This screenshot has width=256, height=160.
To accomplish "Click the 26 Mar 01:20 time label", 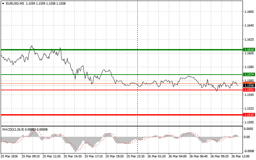I will (157, 156).
